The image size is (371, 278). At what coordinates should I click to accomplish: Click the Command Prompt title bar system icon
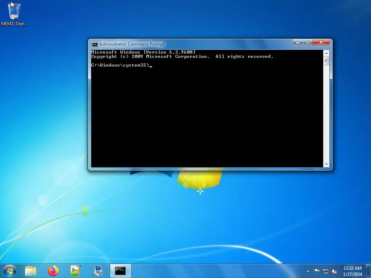[x=95, y=44]
